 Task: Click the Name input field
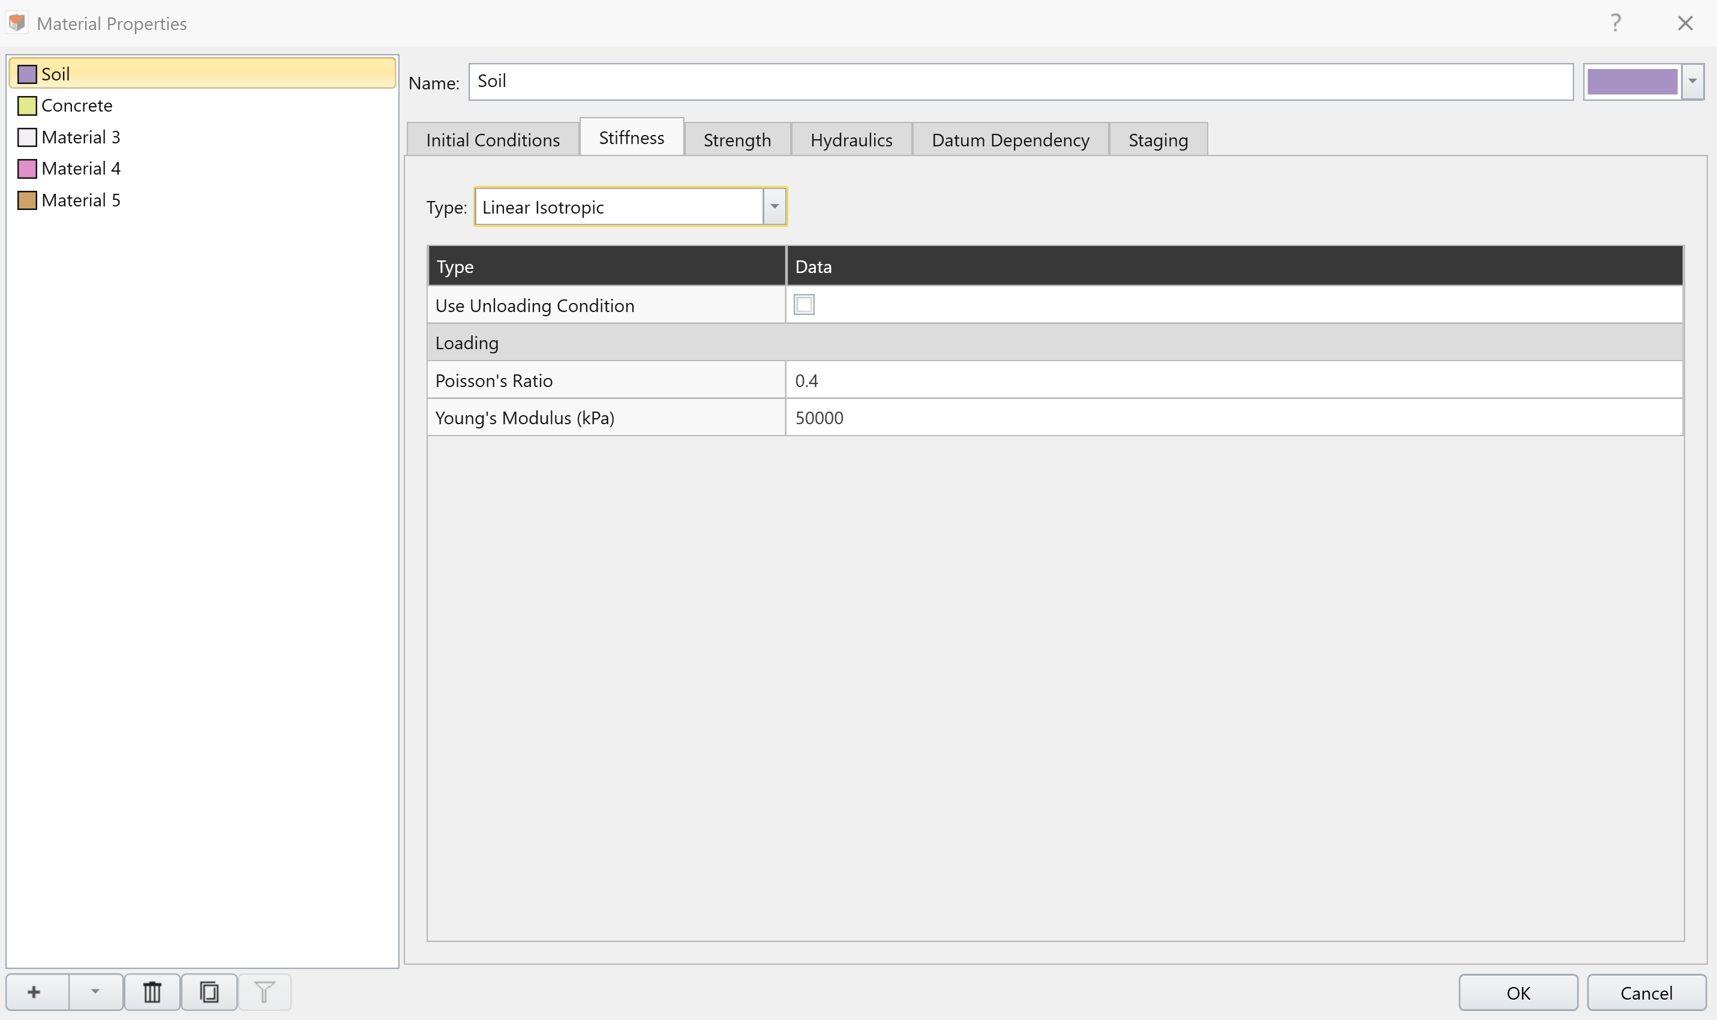point(1021,82)
